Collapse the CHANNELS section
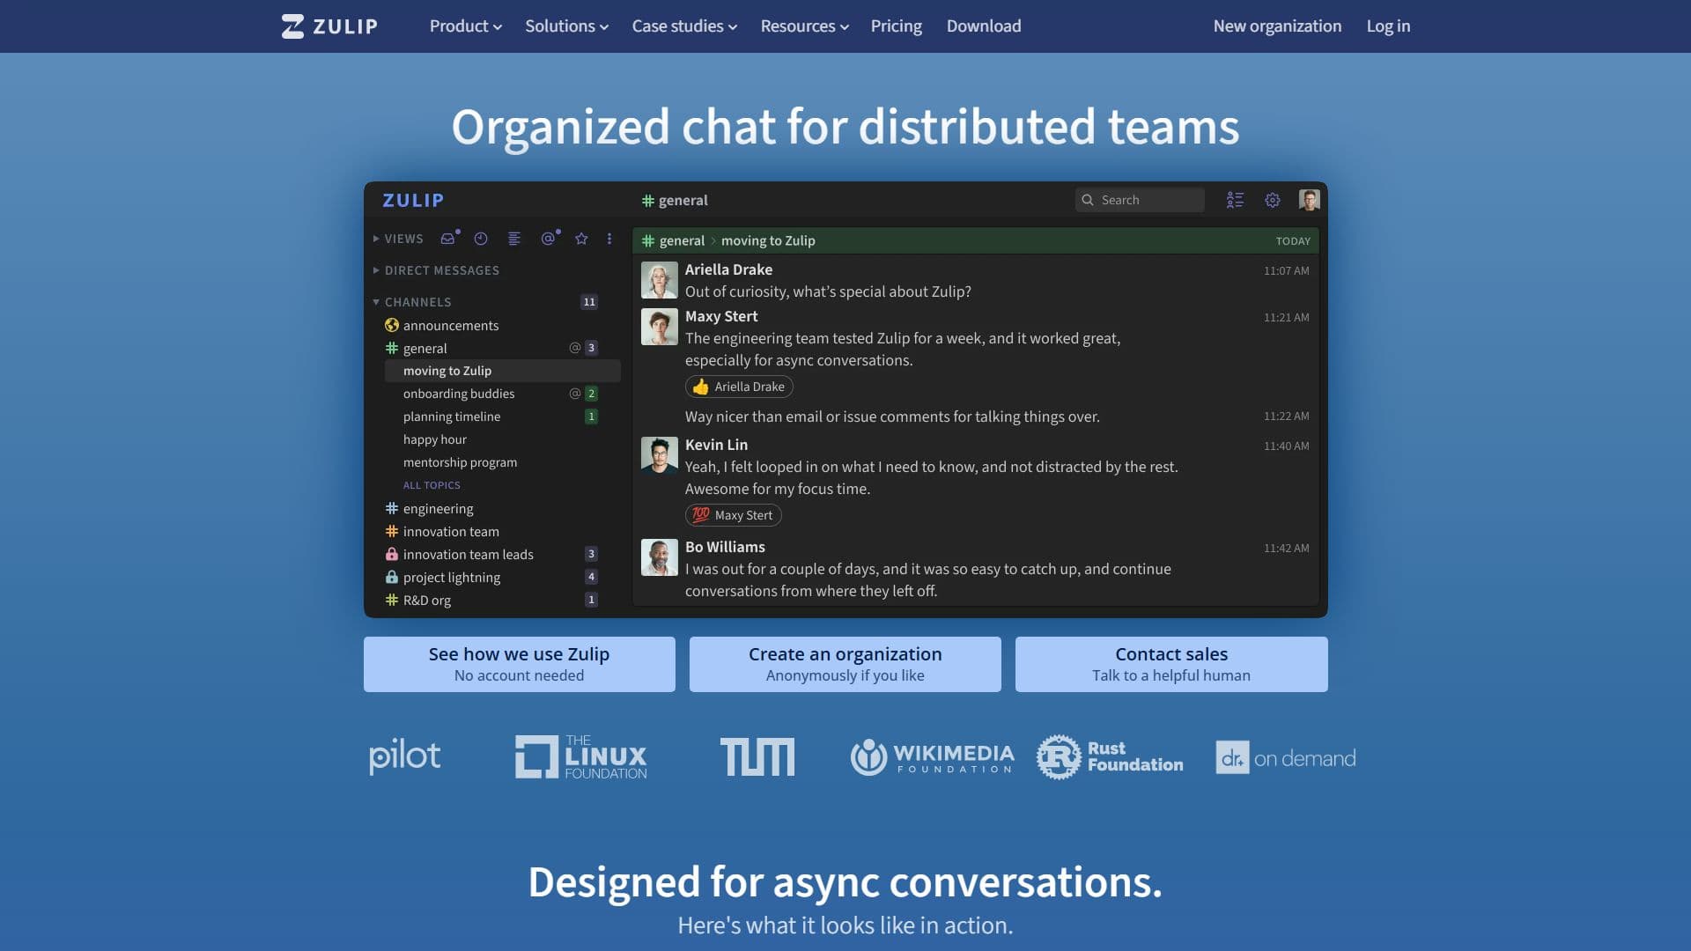1691x951 pixels. 412,302
